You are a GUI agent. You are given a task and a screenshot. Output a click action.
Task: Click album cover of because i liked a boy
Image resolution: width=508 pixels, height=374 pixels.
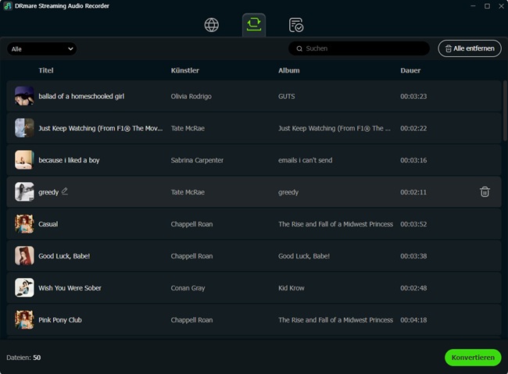coord(24,159)
